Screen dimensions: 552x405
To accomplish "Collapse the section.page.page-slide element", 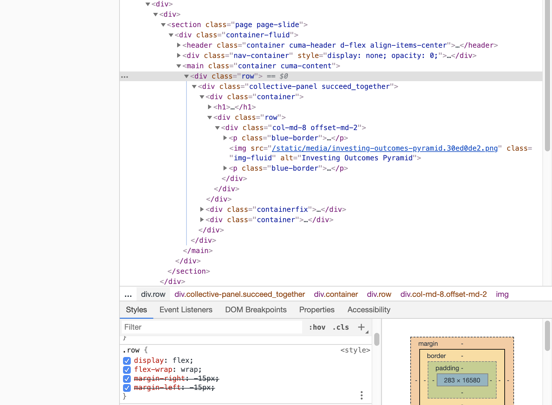I will click(163, 24).
